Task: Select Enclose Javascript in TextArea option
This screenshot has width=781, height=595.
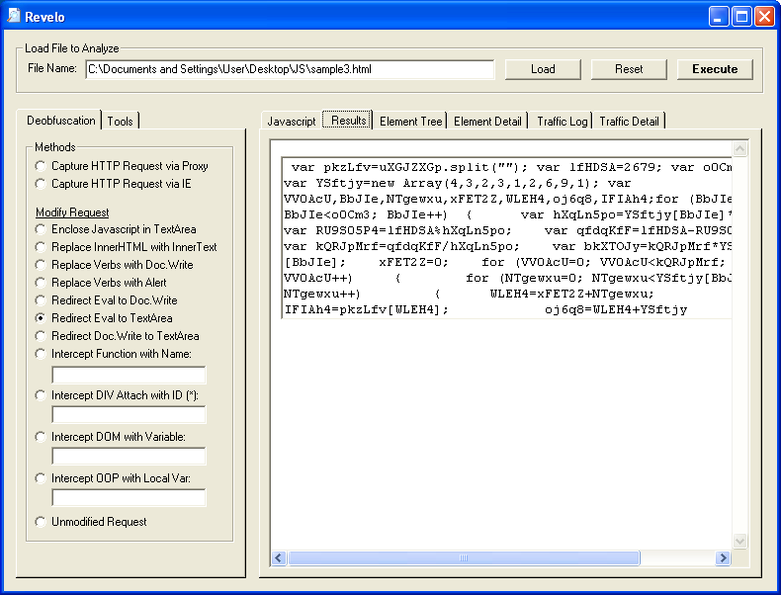Action: click(x=41, y=229)
